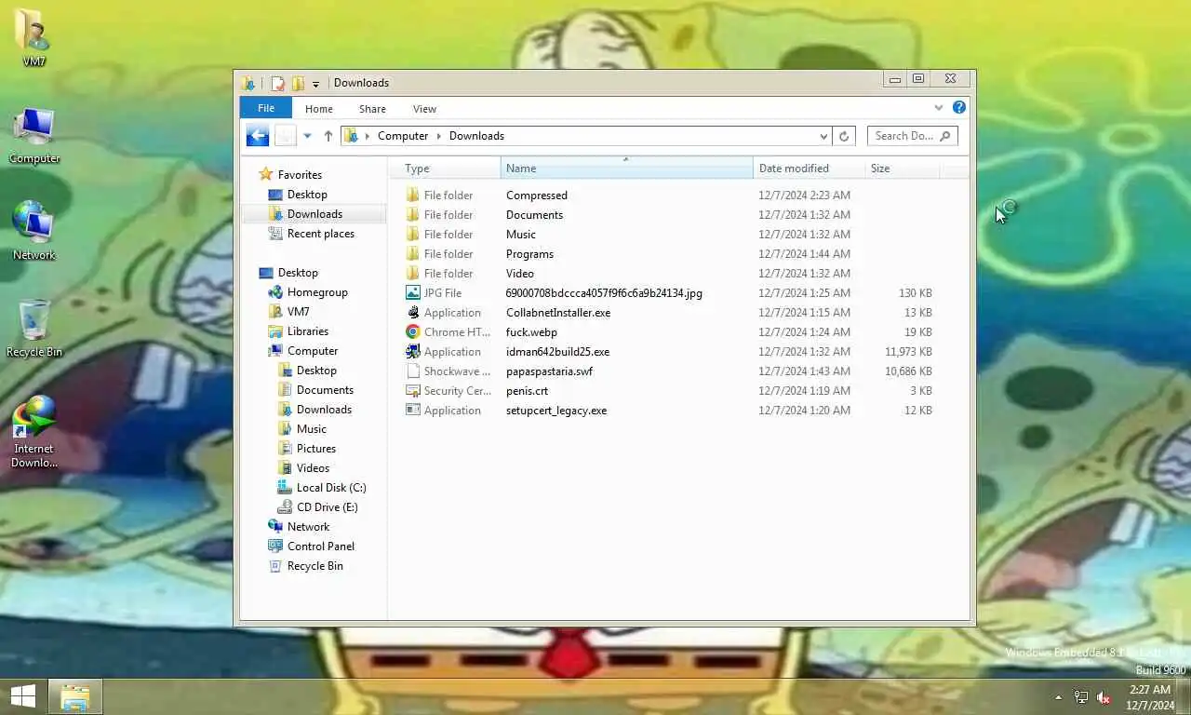Open the recent locations dropdown arrow
The height and width of the screenshot is (715, 1191).
pyautogui.click(x=307, y=136)
